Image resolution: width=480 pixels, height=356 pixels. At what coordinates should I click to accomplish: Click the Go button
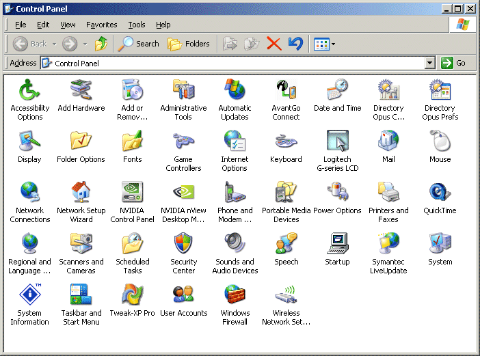coord(454,63)
